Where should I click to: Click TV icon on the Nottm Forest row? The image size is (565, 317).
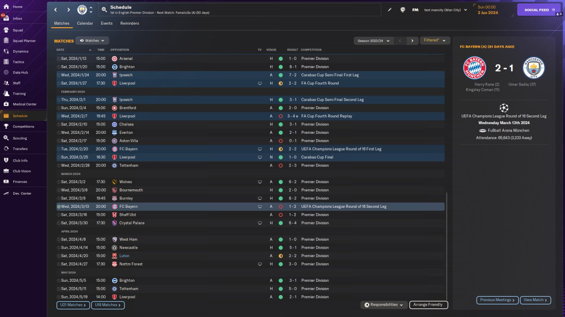[260, 264]
